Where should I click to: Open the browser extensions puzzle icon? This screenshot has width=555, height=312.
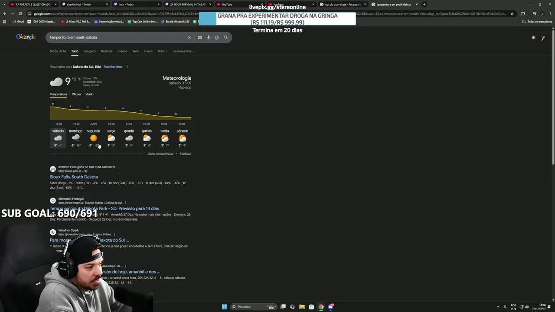pos(523,13)
